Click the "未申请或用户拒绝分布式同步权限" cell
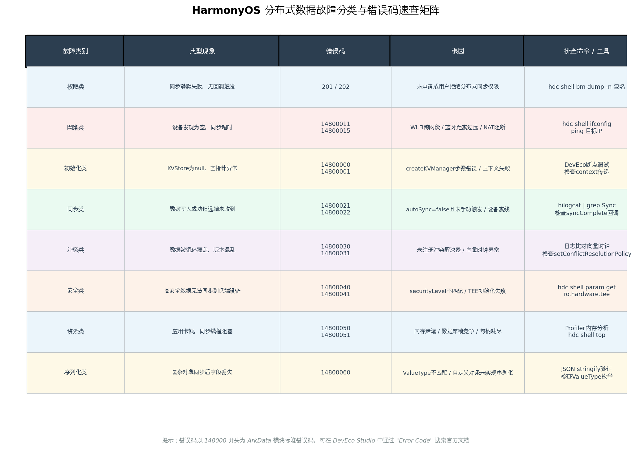 [x=458, y=87]
